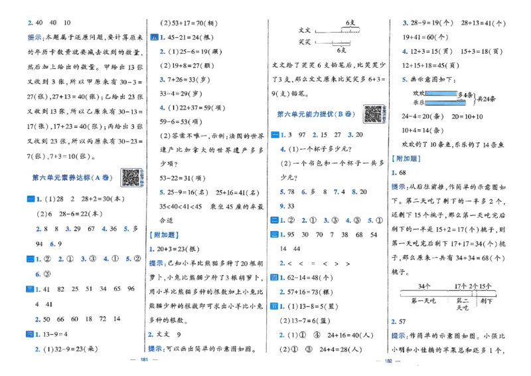The width and height of the screenshot is (531, 376).
Task: Select the text 5. 画示意图如下:
Action: pyautogui.click(x=429, y=80)
